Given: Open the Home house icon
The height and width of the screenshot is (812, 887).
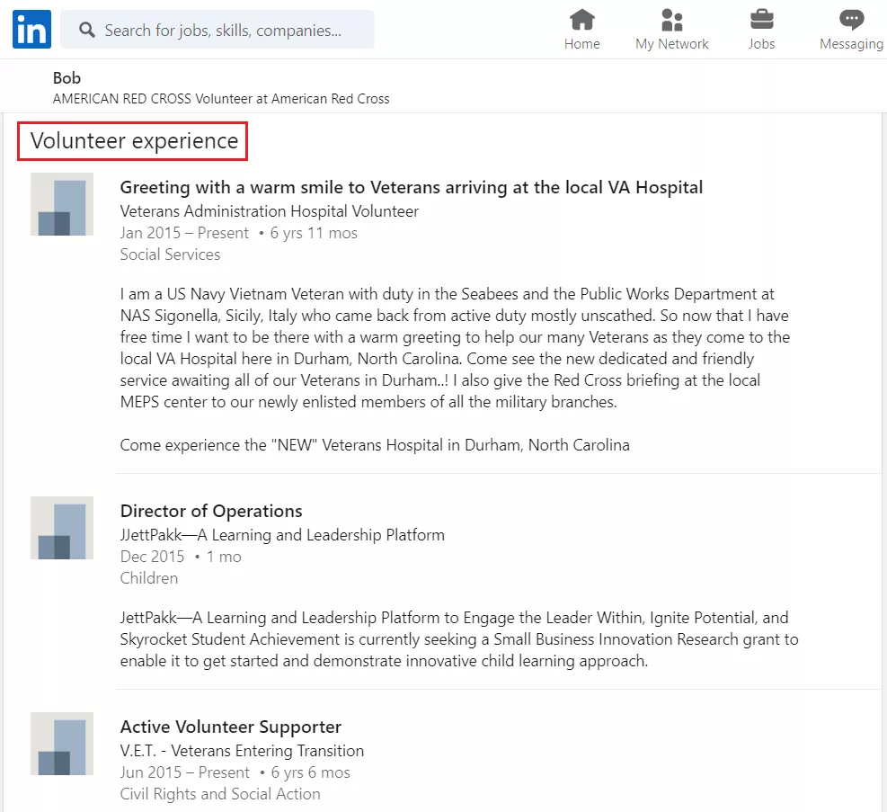Looking at the screenshot, I should pyautogui.click(x=582, y=20).
